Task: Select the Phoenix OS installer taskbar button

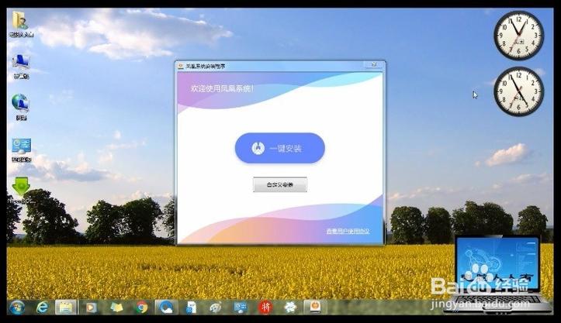Action: point(315,307)
